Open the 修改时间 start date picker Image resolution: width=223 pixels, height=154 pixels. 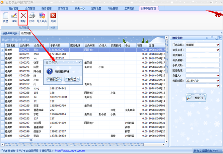(218, 81)
